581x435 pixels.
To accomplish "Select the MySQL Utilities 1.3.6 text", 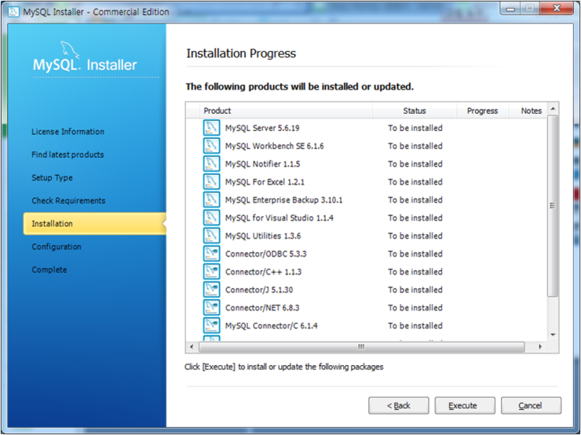I will (x=263, y=236).
